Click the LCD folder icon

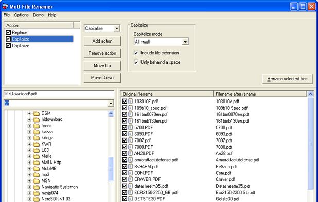click(37, 150)
